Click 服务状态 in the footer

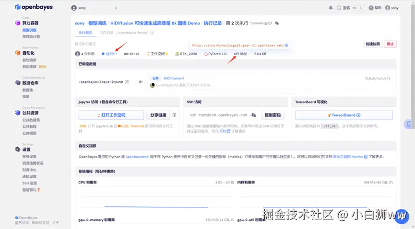[22, 223]
